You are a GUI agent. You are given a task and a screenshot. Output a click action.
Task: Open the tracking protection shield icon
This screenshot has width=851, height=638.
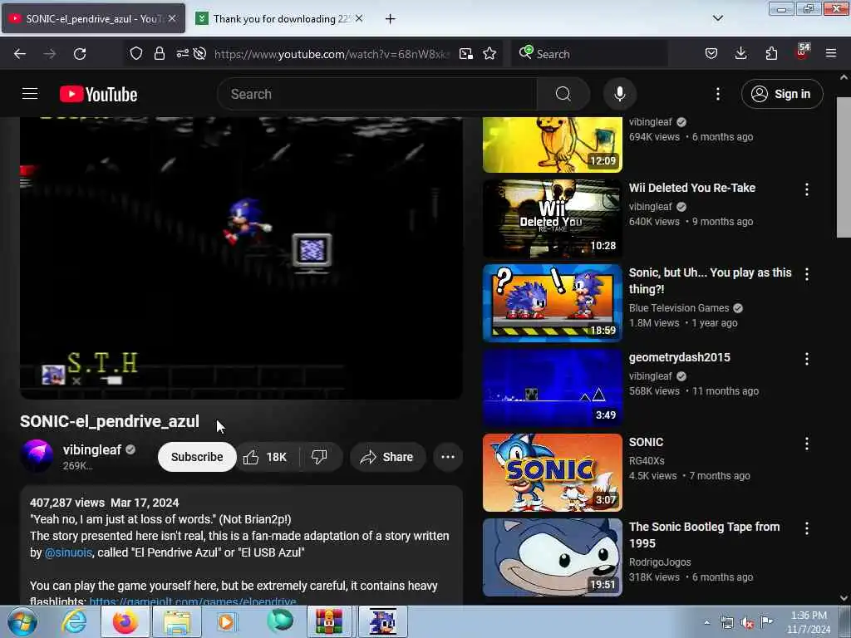pos(136,53)
